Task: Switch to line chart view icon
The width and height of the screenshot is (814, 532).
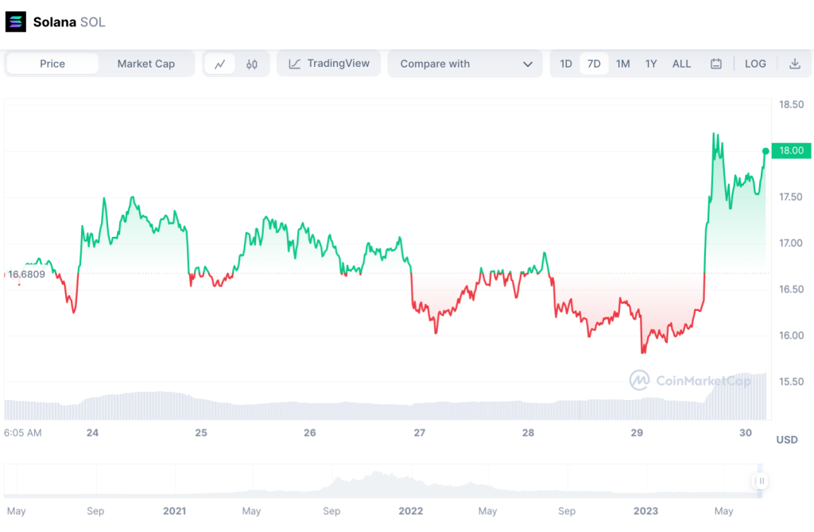Action: (x=219, y=64)
